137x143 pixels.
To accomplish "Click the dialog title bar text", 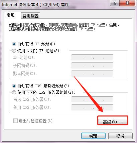I will pyautogui.click(x=35, y=5).
